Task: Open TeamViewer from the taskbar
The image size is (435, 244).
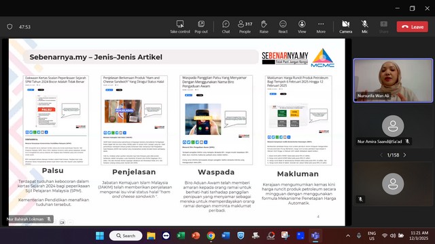Action: [166, 236]
